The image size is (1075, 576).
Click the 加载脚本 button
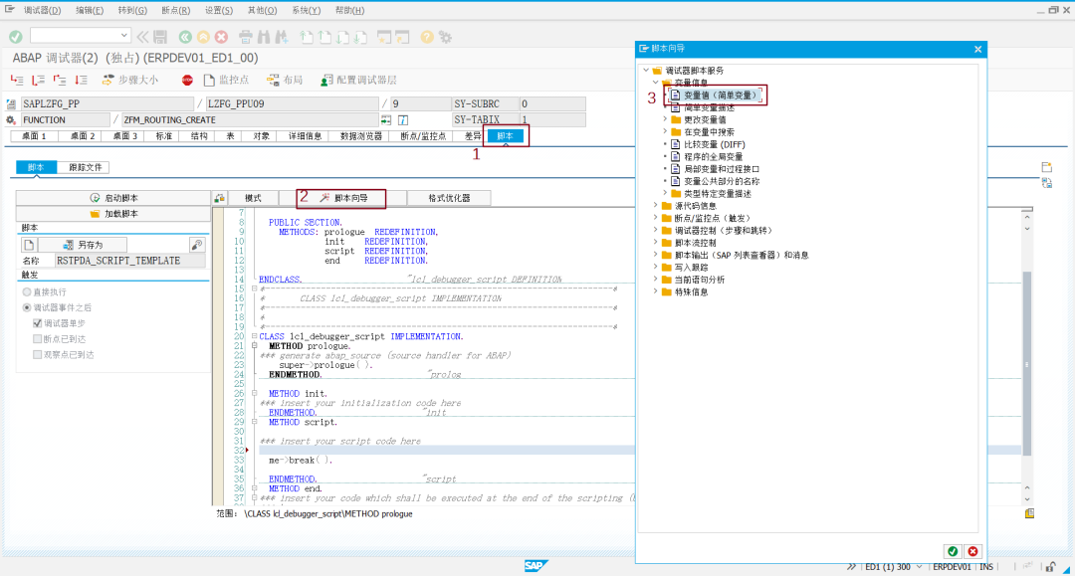113,214
